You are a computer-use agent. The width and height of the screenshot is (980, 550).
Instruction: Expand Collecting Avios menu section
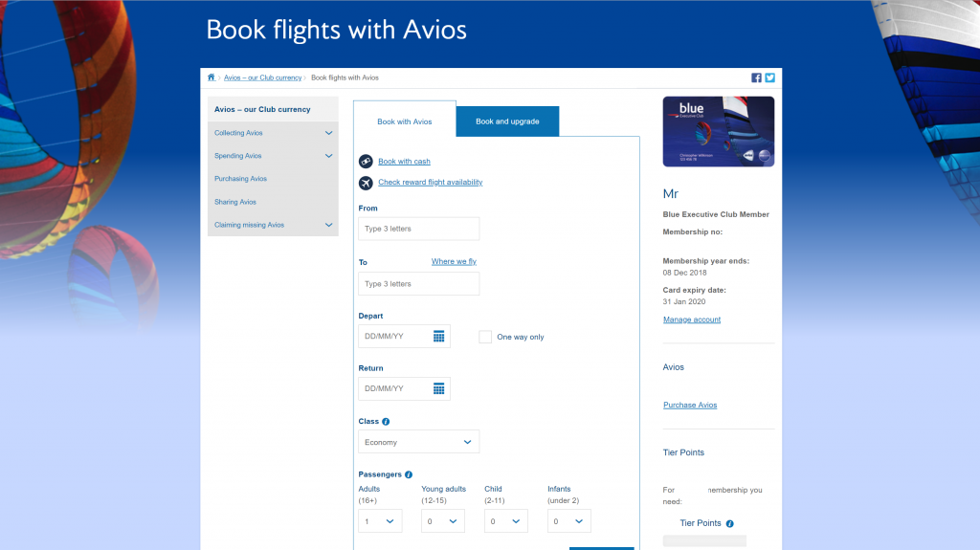[329, 133]
